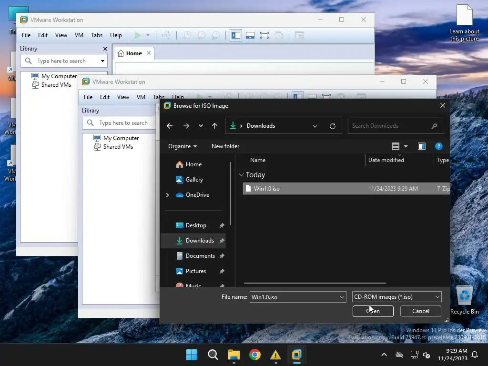Viewport: 488px width, 366px height.
Task: Open the power dropdown arrow next to play icon
Action: point(148,35)
